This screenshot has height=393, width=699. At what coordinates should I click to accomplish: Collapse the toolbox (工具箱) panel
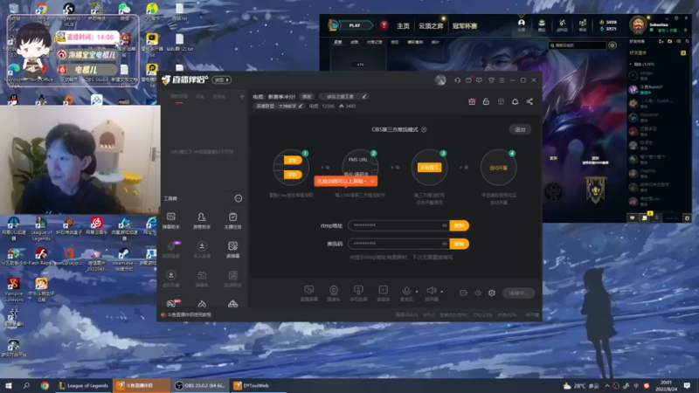point(239,198)
